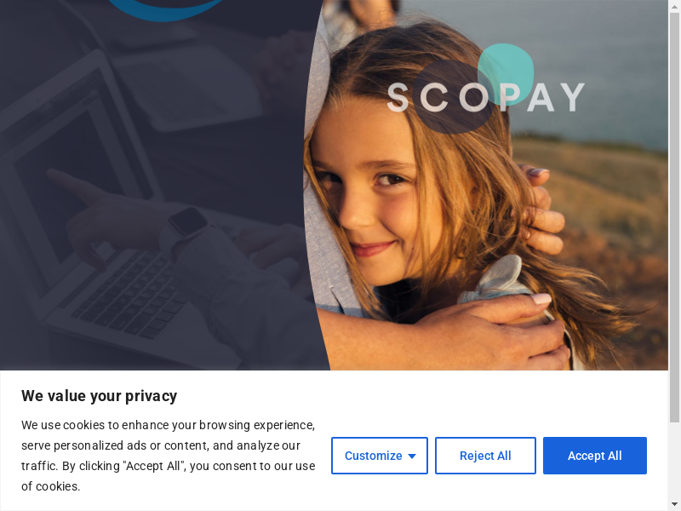
Task: Click the blue arc shape at top
Action: pyautogui.click(x=165, y=10)
